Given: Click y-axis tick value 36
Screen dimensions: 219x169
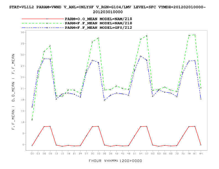Looking at the screenshot, I should pos(22,32).
